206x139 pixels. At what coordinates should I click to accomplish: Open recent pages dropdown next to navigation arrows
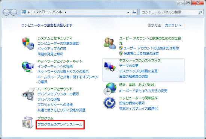(19, 12)
